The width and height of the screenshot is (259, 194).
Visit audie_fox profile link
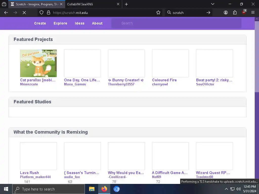[x=72, y=177]
